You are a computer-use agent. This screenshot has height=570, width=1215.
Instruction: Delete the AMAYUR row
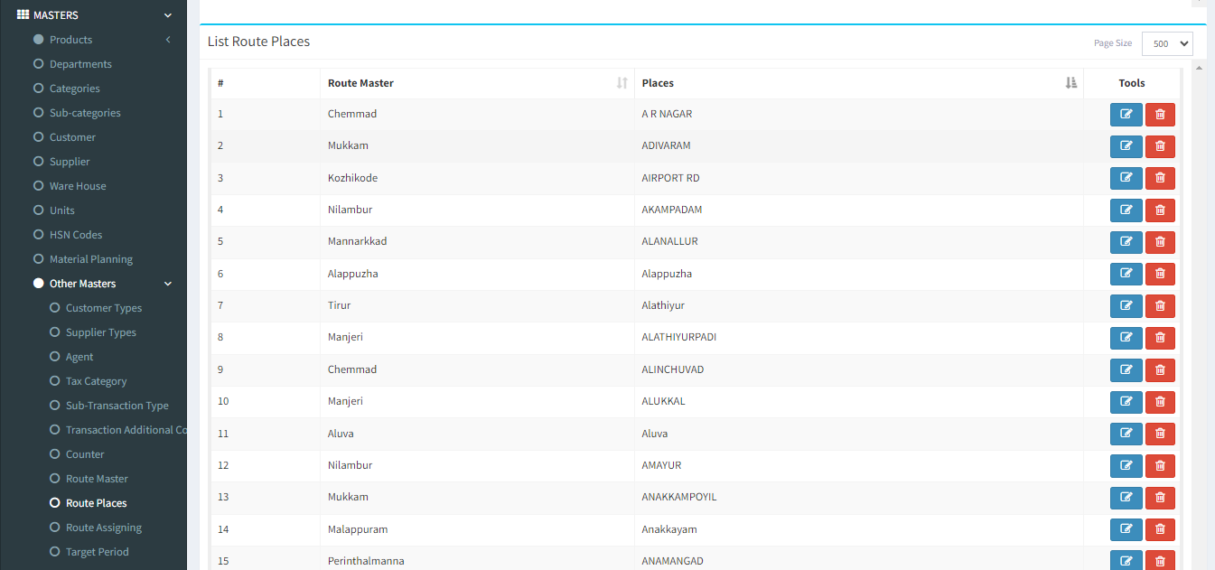pyautogui.click(x=1160, y=466)
